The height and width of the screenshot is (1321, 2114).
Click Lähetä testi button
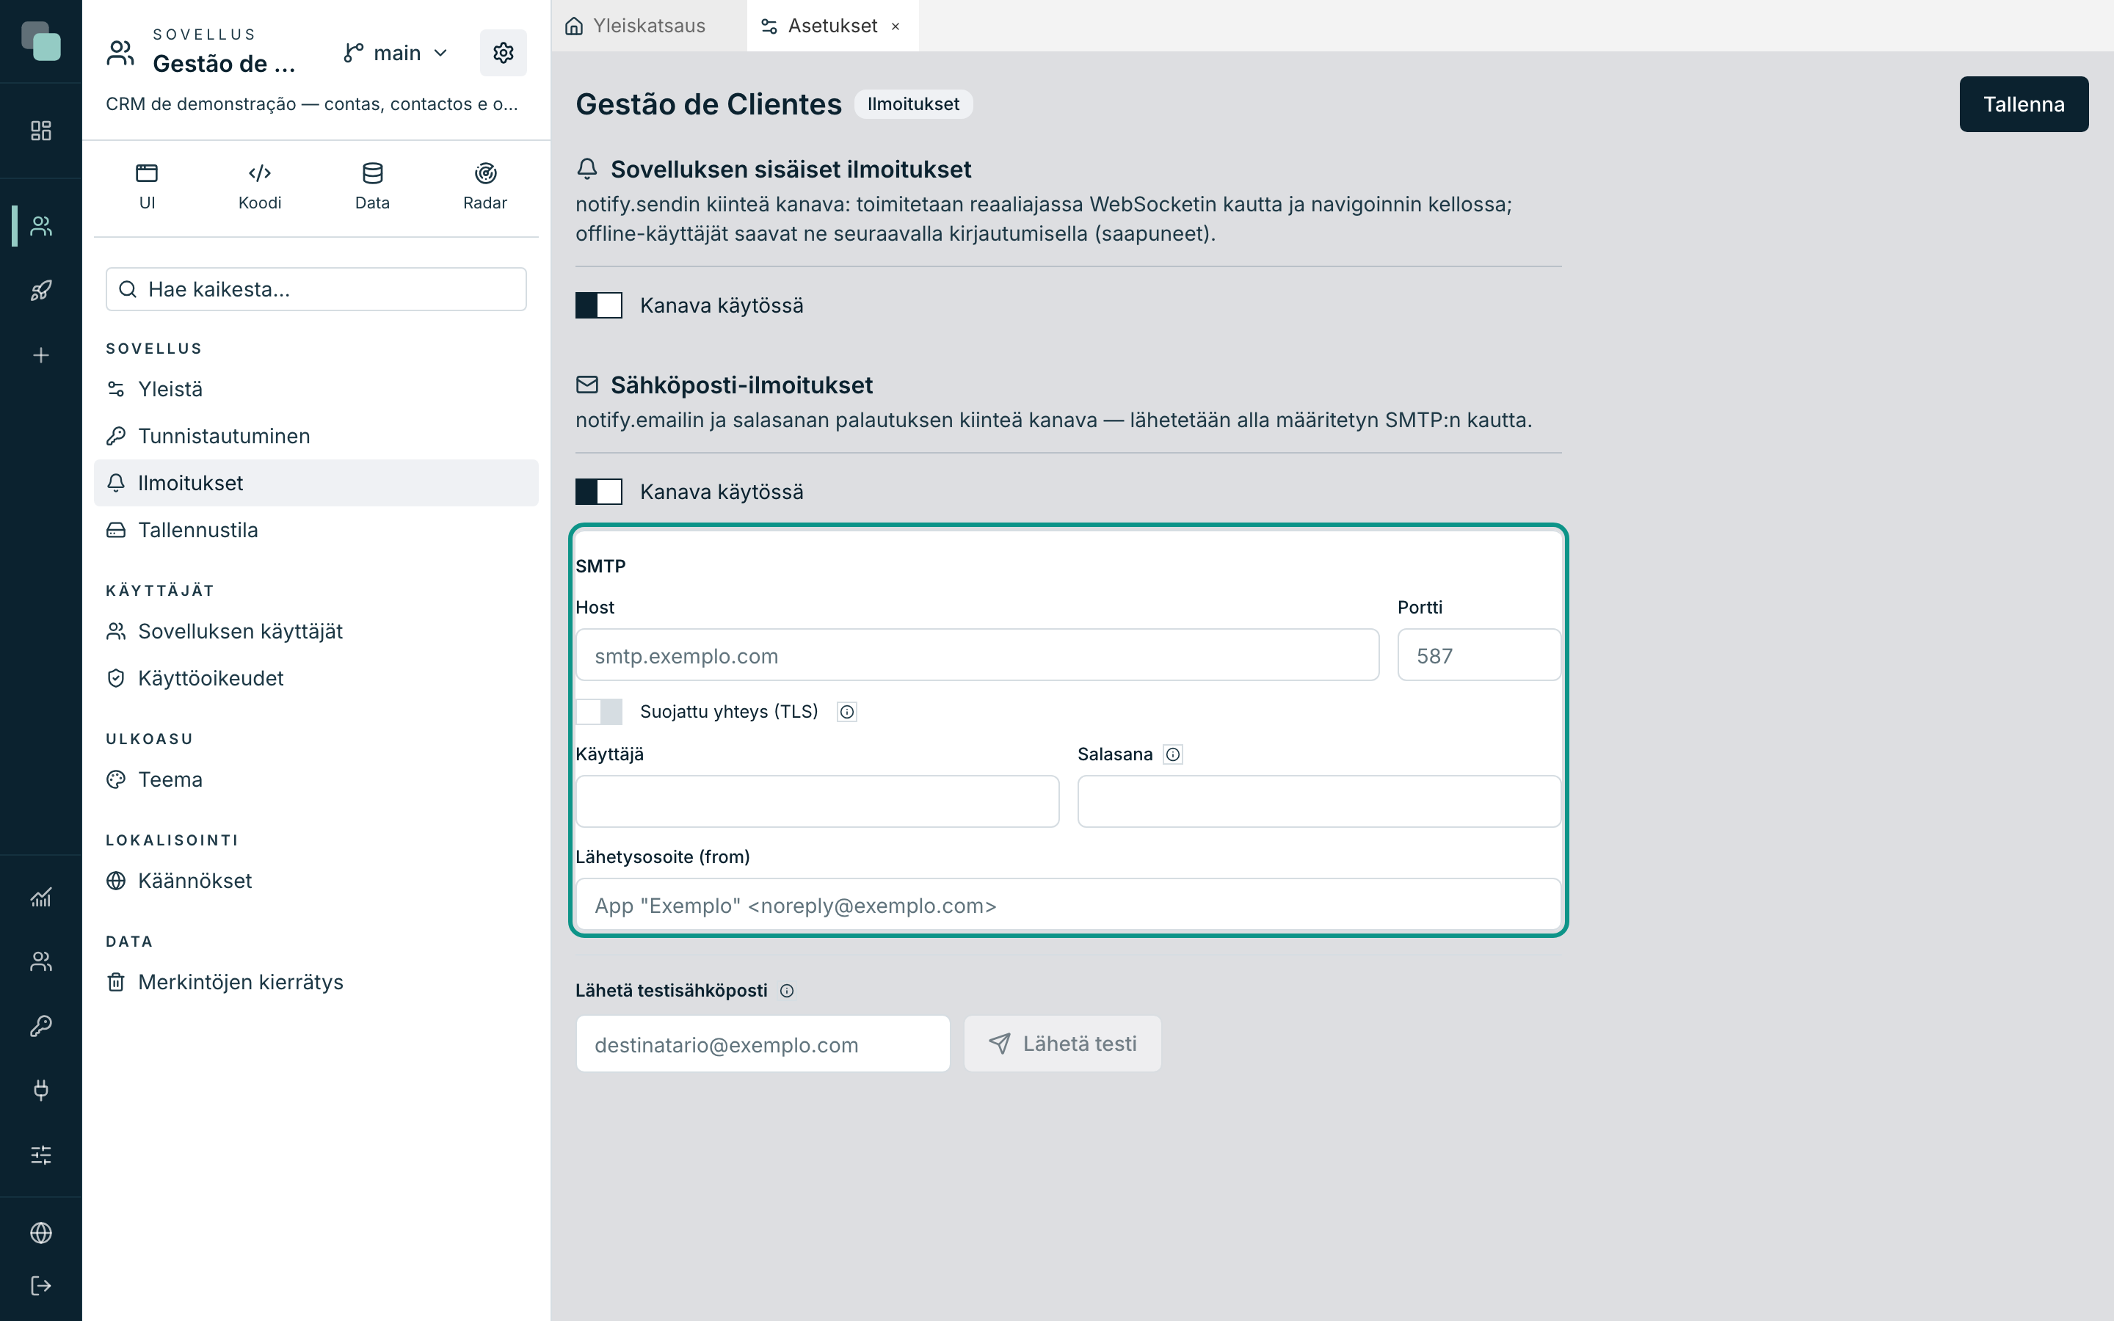[1062, 1044]
